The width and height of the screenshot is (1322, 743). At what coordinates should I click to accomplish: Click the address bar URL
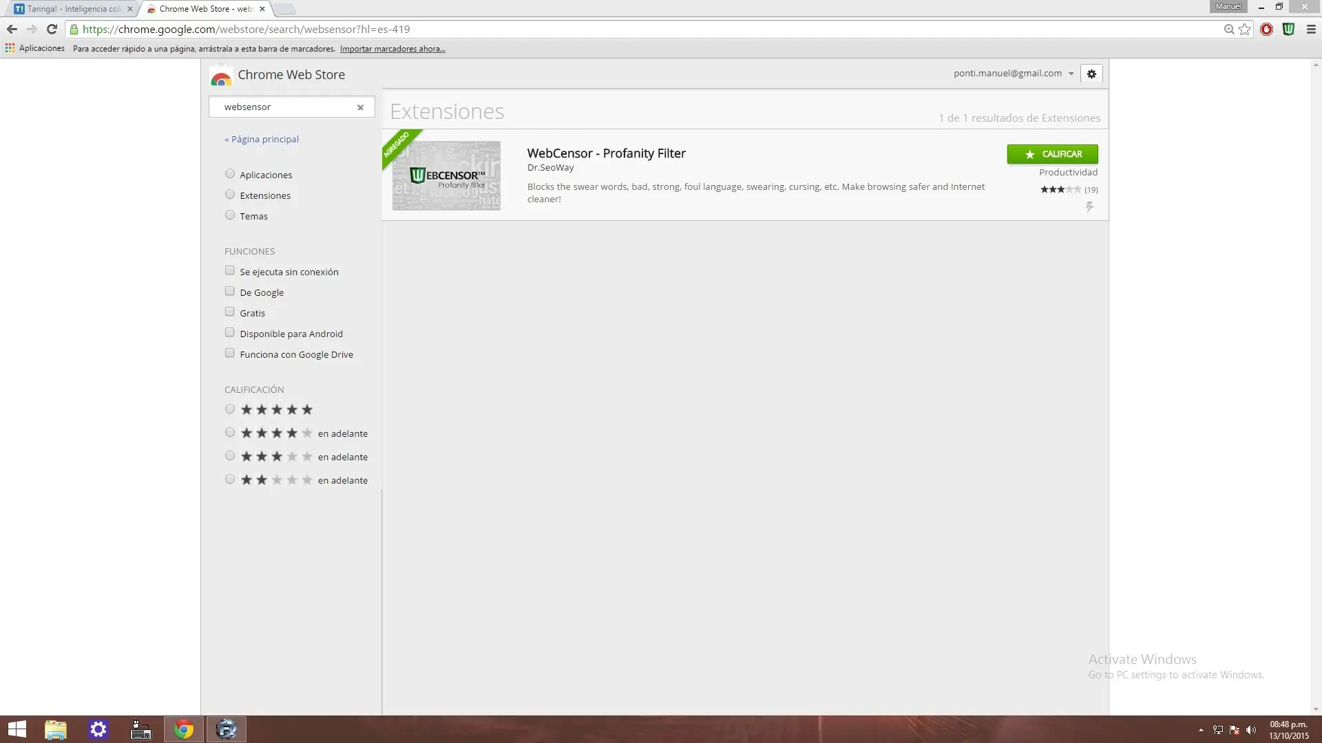coord(246,29)
